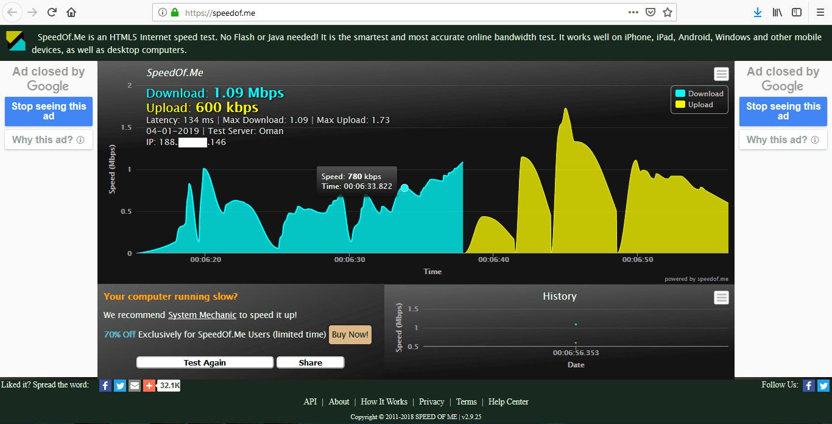Click left Stop seeing this ad button

[49, 111]
